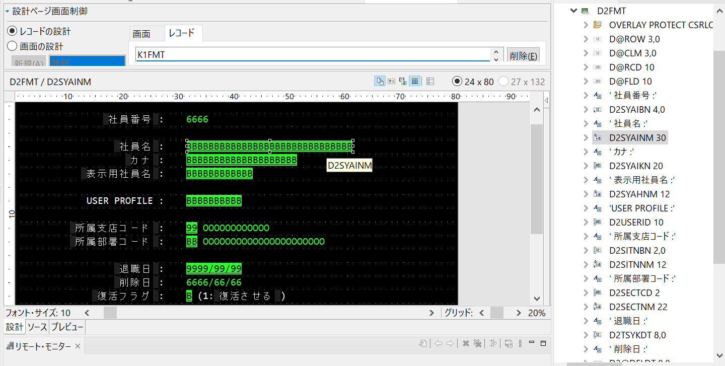Click the D2FMT record format icon in the tree
Image resolution: width=725 pixels, height=366 pixels.
[x=585, y=11]
